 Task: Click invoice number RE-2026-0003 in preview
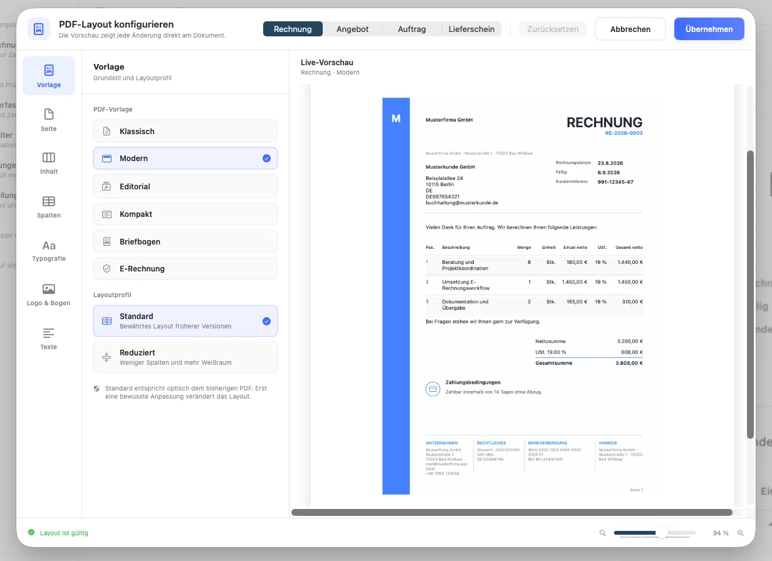[x=623, y=133]
